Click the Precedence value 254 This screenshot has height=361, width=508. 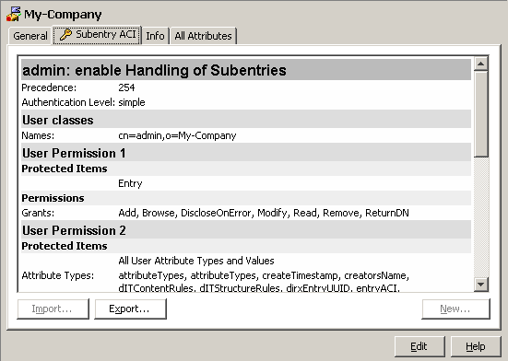click(x=126, y=87)
